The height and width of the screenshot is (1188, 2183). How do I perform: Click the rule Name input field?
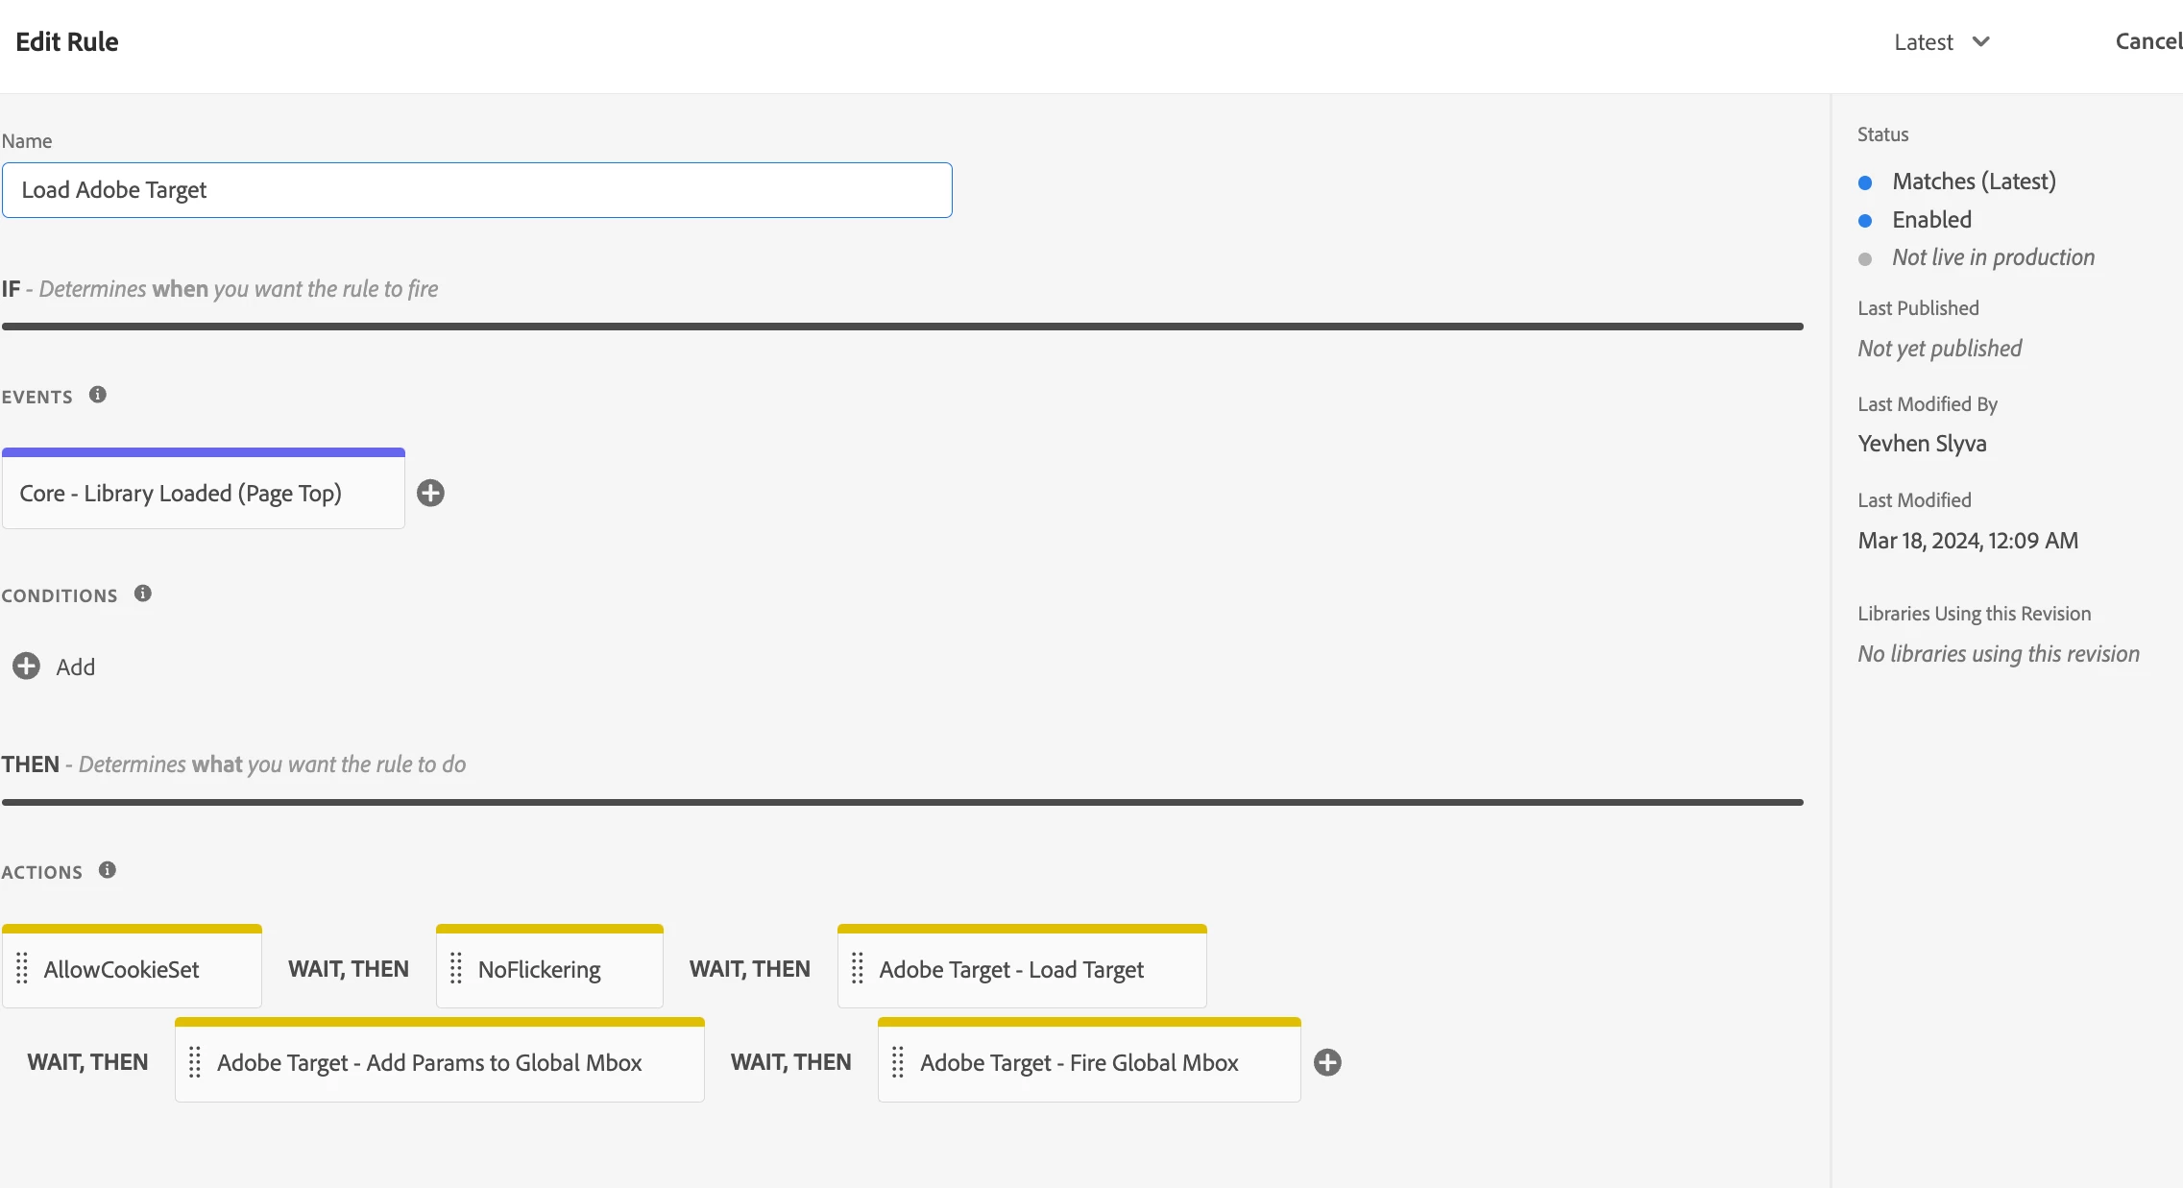(x=476, y=190)
